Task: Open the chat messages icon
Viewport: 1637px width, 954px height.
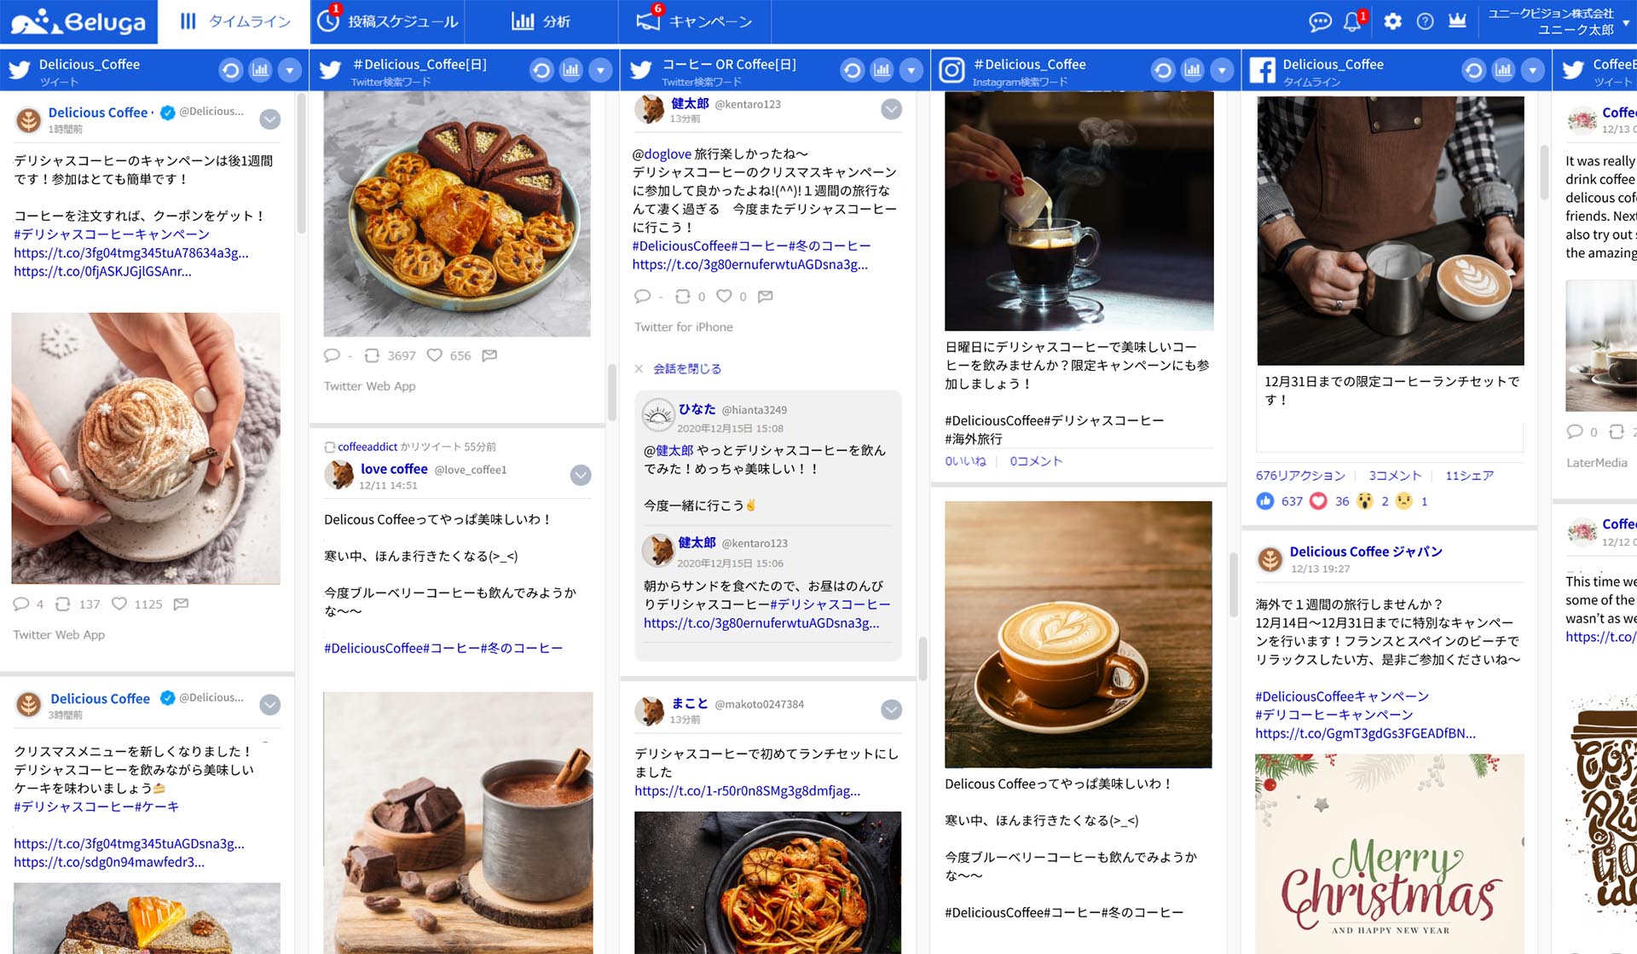Action: point(1320,21)
